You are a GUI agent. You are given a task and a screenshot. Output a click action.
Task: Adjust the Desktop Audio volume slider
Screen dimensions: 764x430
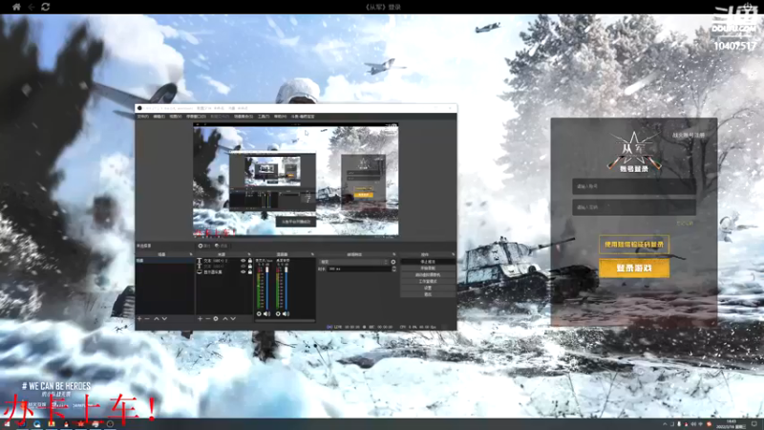[x=286, y=288]
